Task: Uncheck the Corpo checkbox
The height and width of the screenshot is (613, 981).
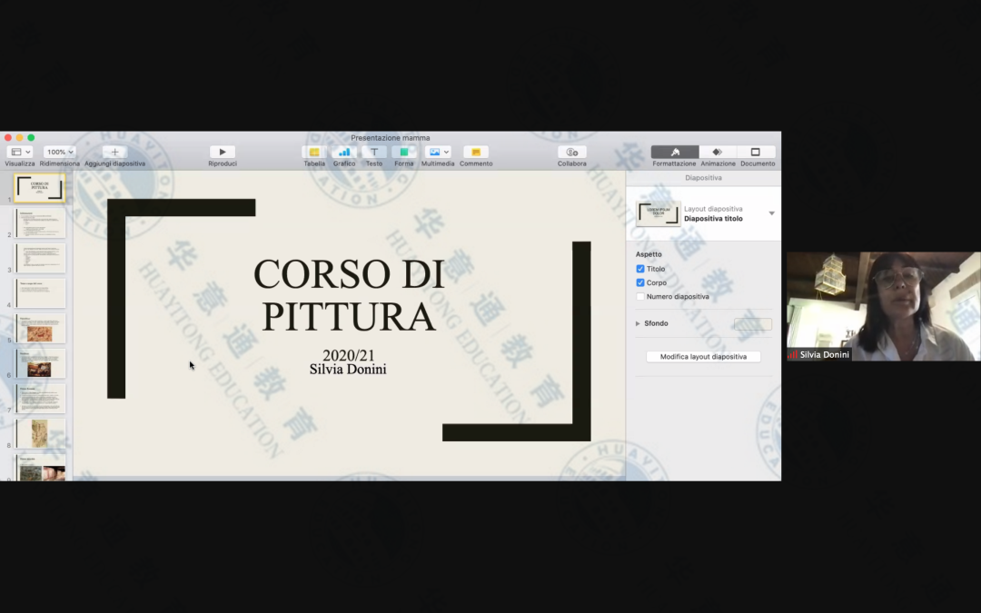Action: (x=640, y=282)
